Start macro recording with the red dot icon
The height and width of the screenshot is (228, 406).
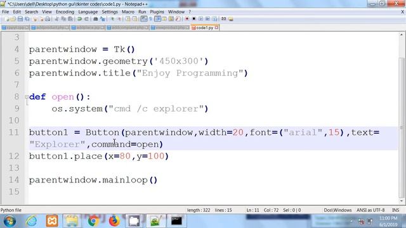[187, 19]
